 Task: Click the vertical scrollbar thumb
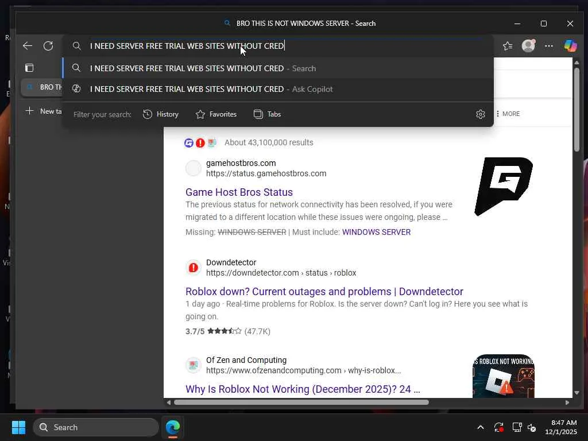(577, 110)
